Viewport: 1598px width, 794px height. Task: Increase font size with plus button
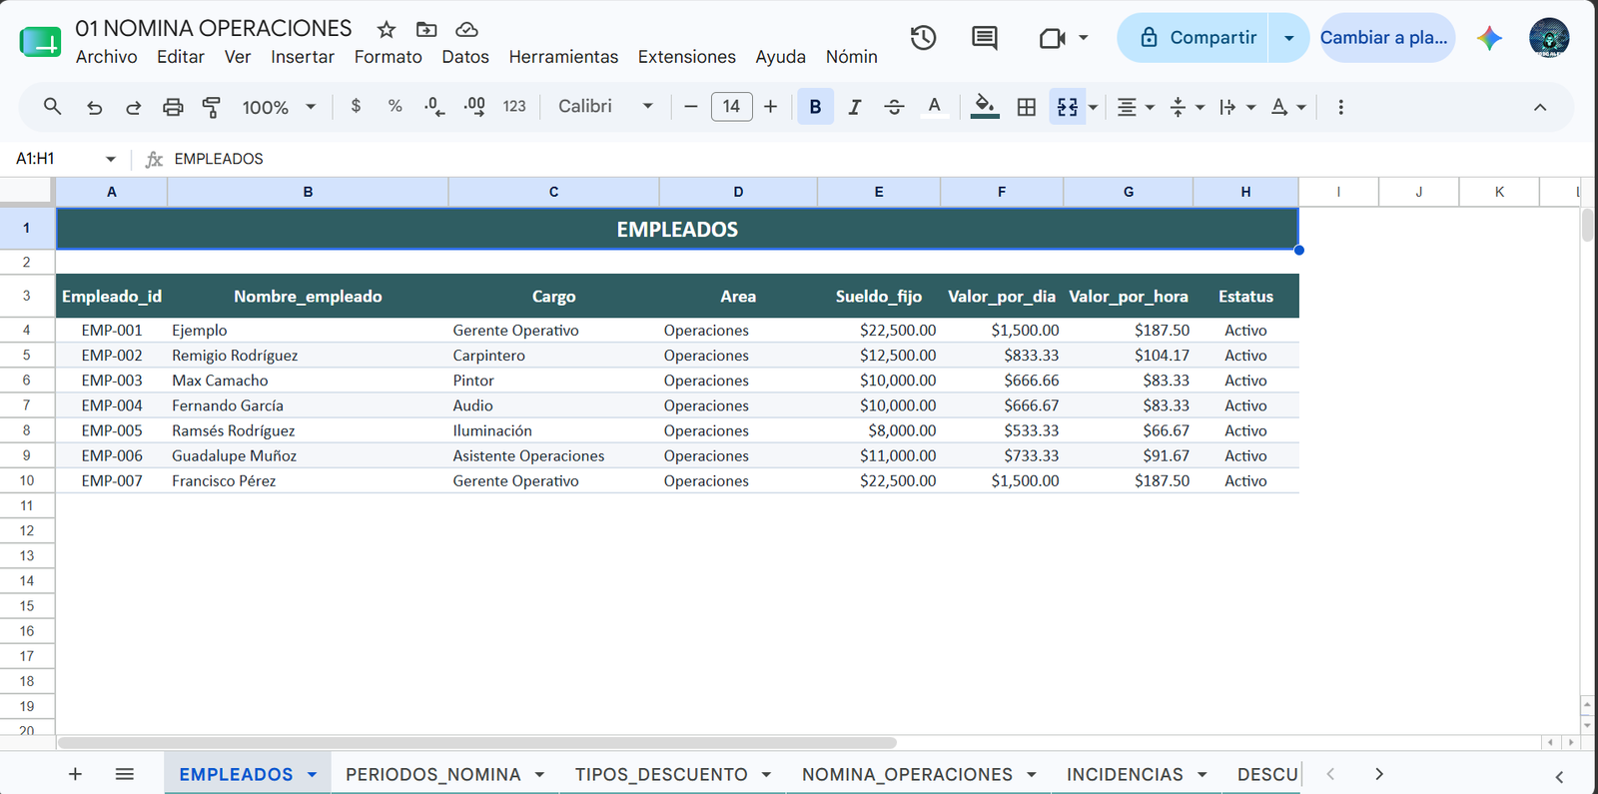coord(770,106)
